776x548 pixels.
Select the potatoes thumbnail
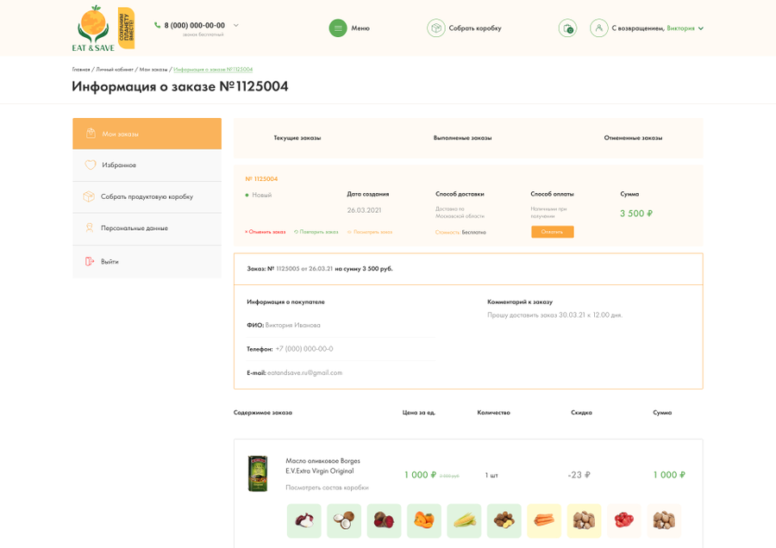(x=504, y=520)
